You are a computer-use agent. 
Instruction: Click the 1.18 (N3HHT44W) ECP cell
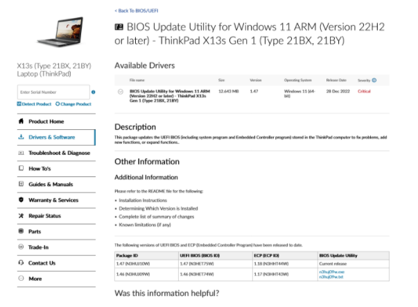tap(285, 264)
